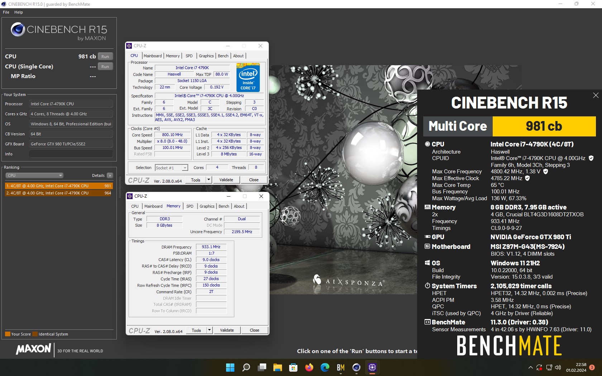Click Max Effective Clock verification shield

[x=527, y=178]
